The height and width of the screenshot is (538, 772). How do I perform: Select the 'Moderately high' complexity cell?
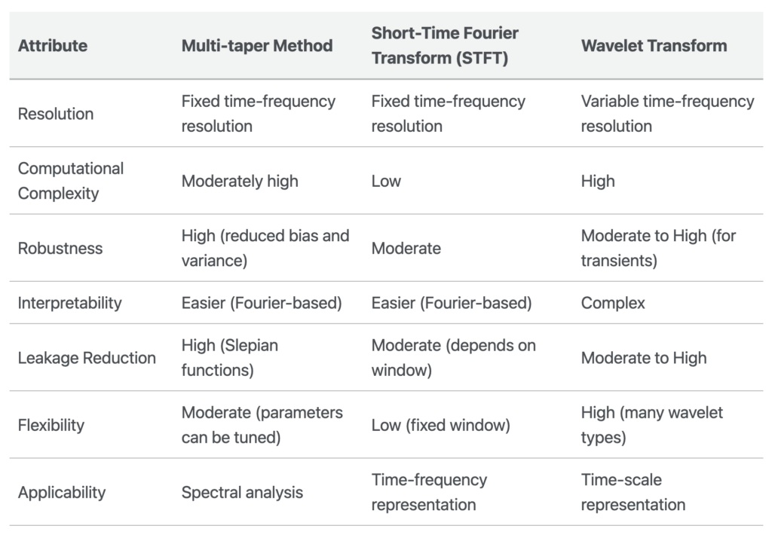[240, 181]
